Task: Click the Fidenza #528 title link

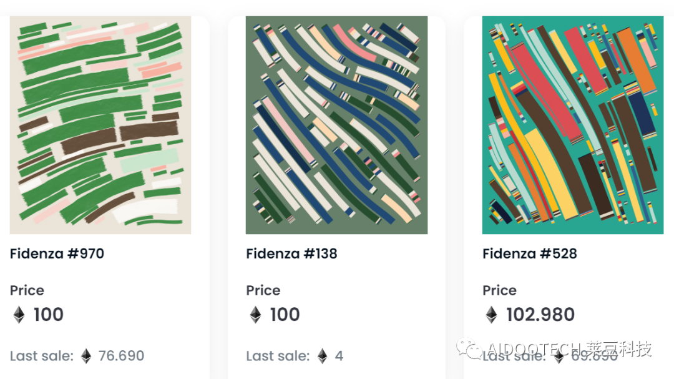Action: click(x=529, y=253)
